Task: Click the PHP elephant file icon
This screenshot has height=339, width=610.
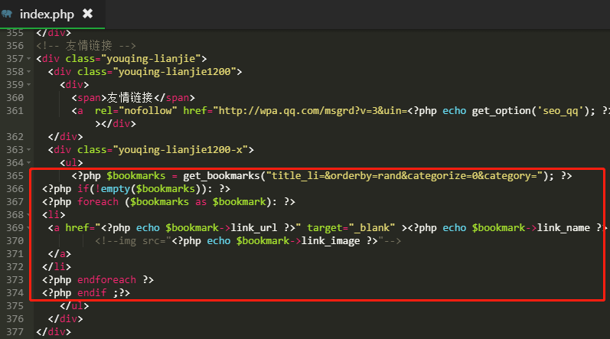Action: [x=7, y=15]
